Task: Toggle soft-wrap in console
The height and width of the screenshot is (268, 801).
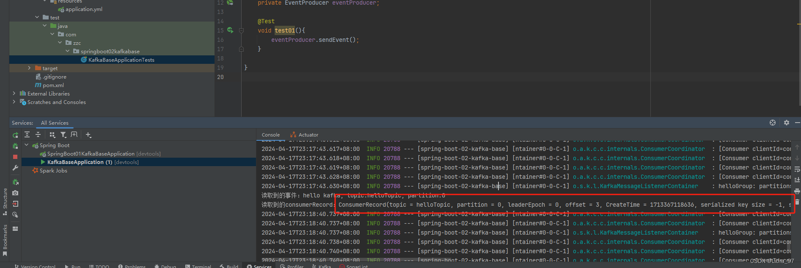Action: point(797,169)
